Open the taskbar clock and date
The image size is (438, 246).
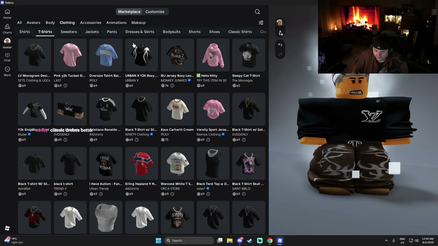point(428,241)
